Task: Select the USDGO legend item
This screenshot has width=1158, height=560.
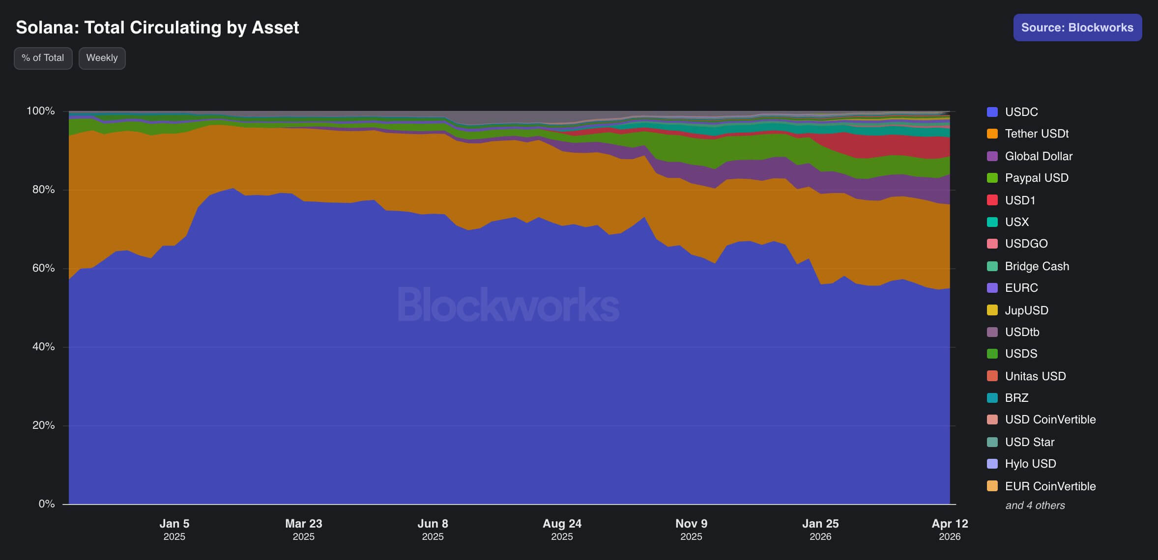Action: [991, 244]
